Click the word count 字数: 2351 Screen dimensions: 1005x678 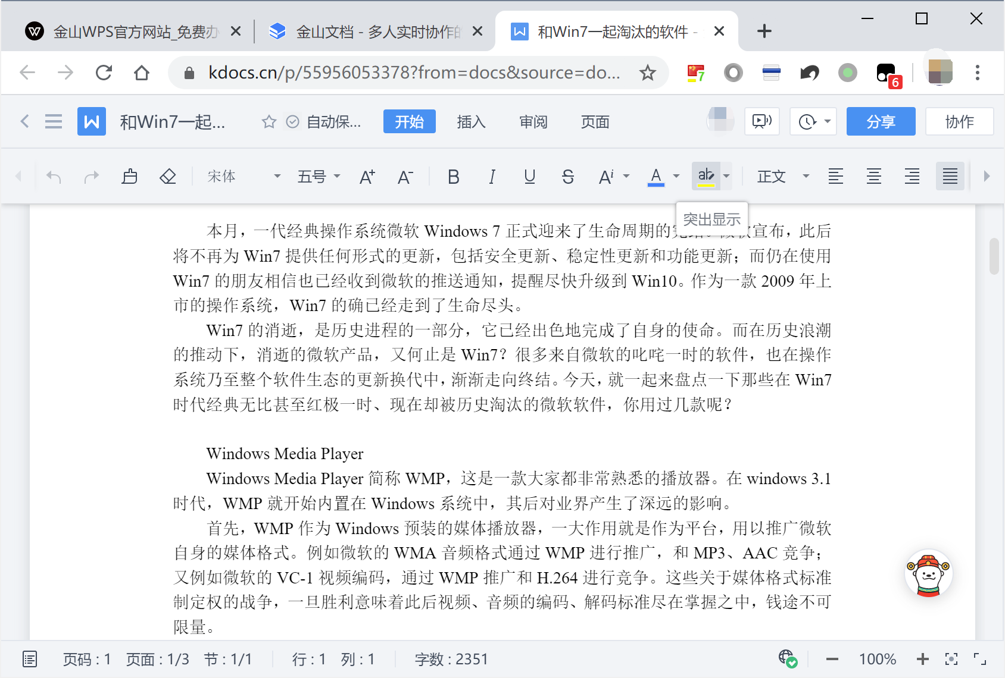pyautogui.click(x=451, y=659)
